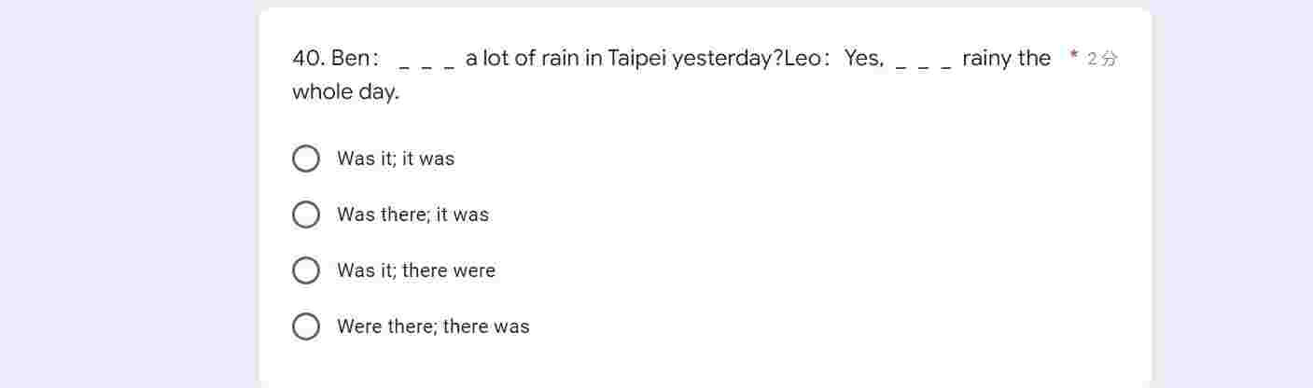Pick the 'Were there; there was' radio circle
This screenshot has width=1313, height=388.
pos(306,326)
